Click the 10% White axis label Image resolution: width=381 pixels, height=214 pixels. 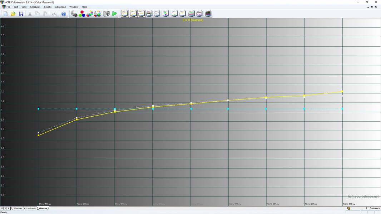coord(45,204)
